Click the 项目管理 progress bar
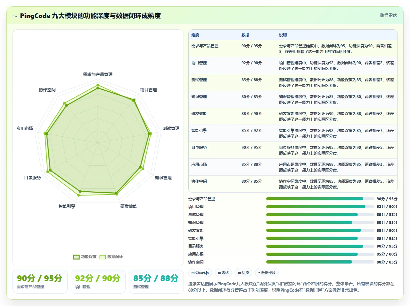This screenshot has width=410, height=306. pos(320,207)
